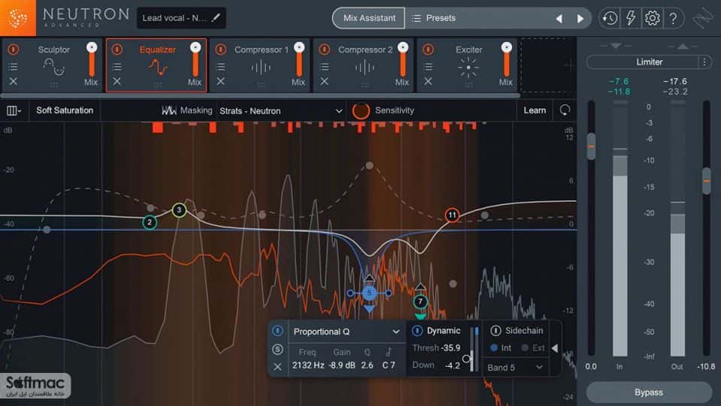
Task: Toggle Compressor 2 module power
Action: click(324, 49)
